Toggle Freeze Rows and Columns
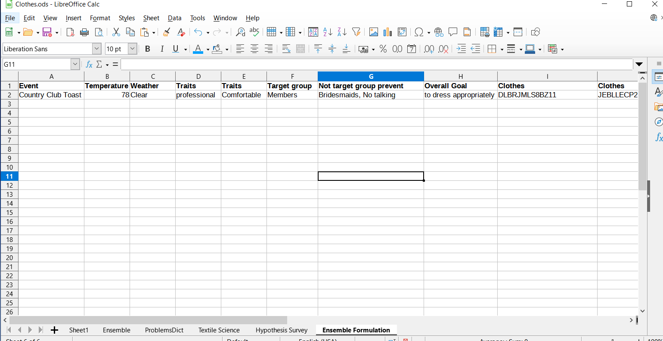Viewport: 663px width, 341px height. coord(499,32)
